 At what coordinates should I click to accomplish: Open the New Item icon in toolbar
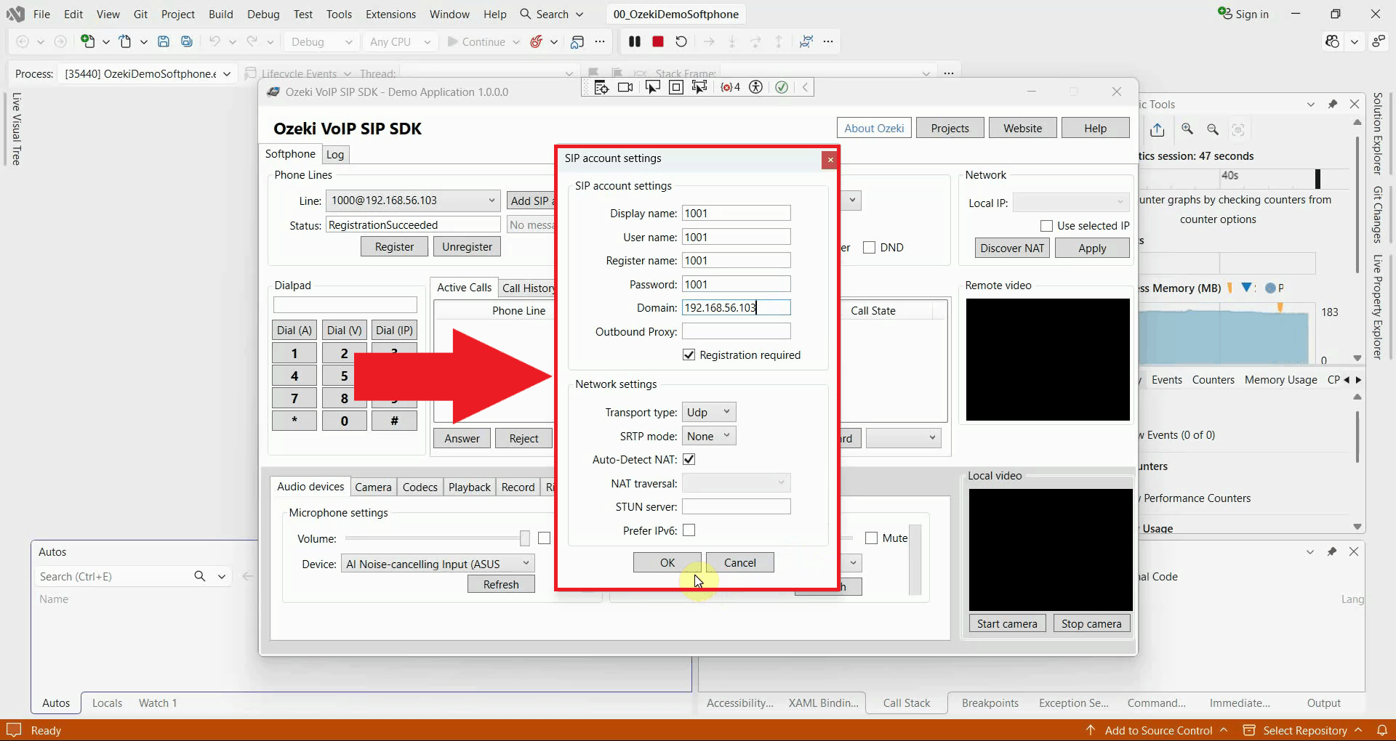click(87, 41)
